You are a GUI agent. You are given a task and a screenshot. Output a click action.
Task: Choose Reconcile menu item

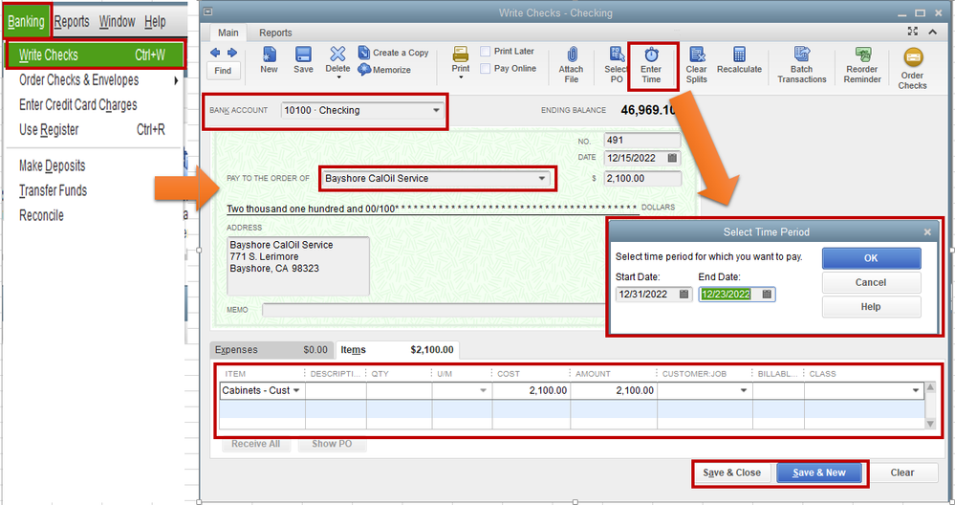point(41,215)
